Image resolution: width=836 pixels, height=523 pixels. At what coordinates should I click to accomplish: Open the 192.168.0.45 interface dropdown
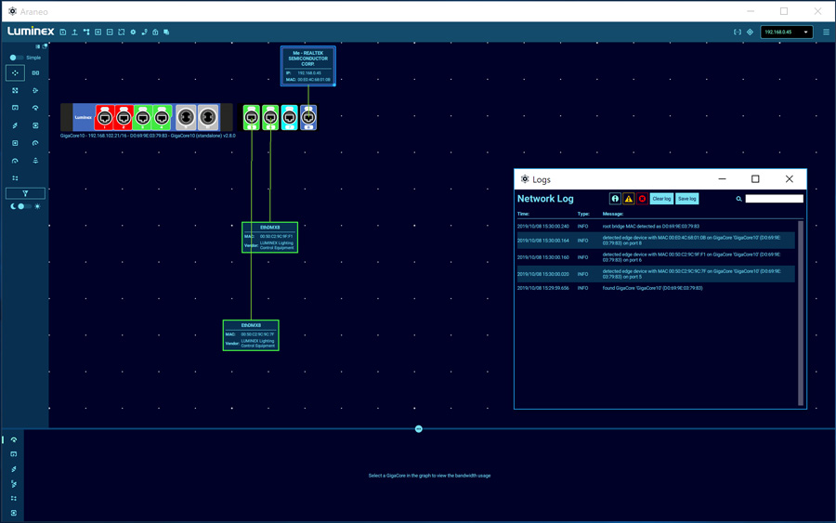click(x=787, y=32)
